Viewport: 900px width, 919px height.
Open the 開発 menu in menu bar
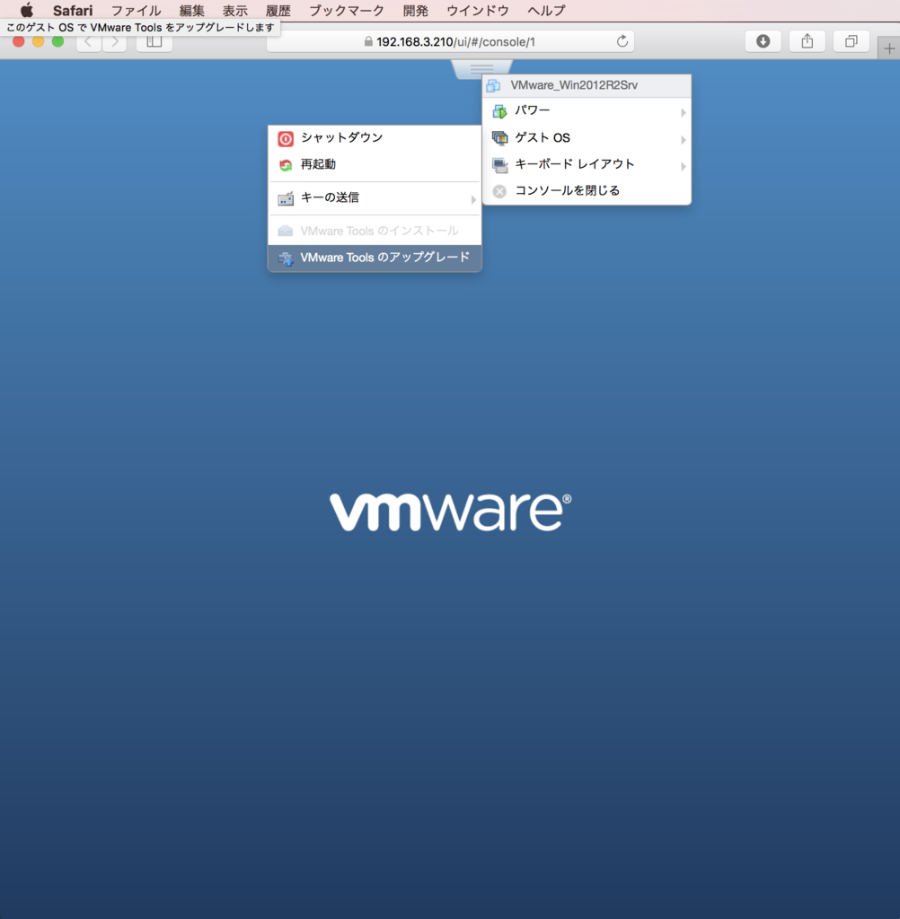[x=415, y=11]
